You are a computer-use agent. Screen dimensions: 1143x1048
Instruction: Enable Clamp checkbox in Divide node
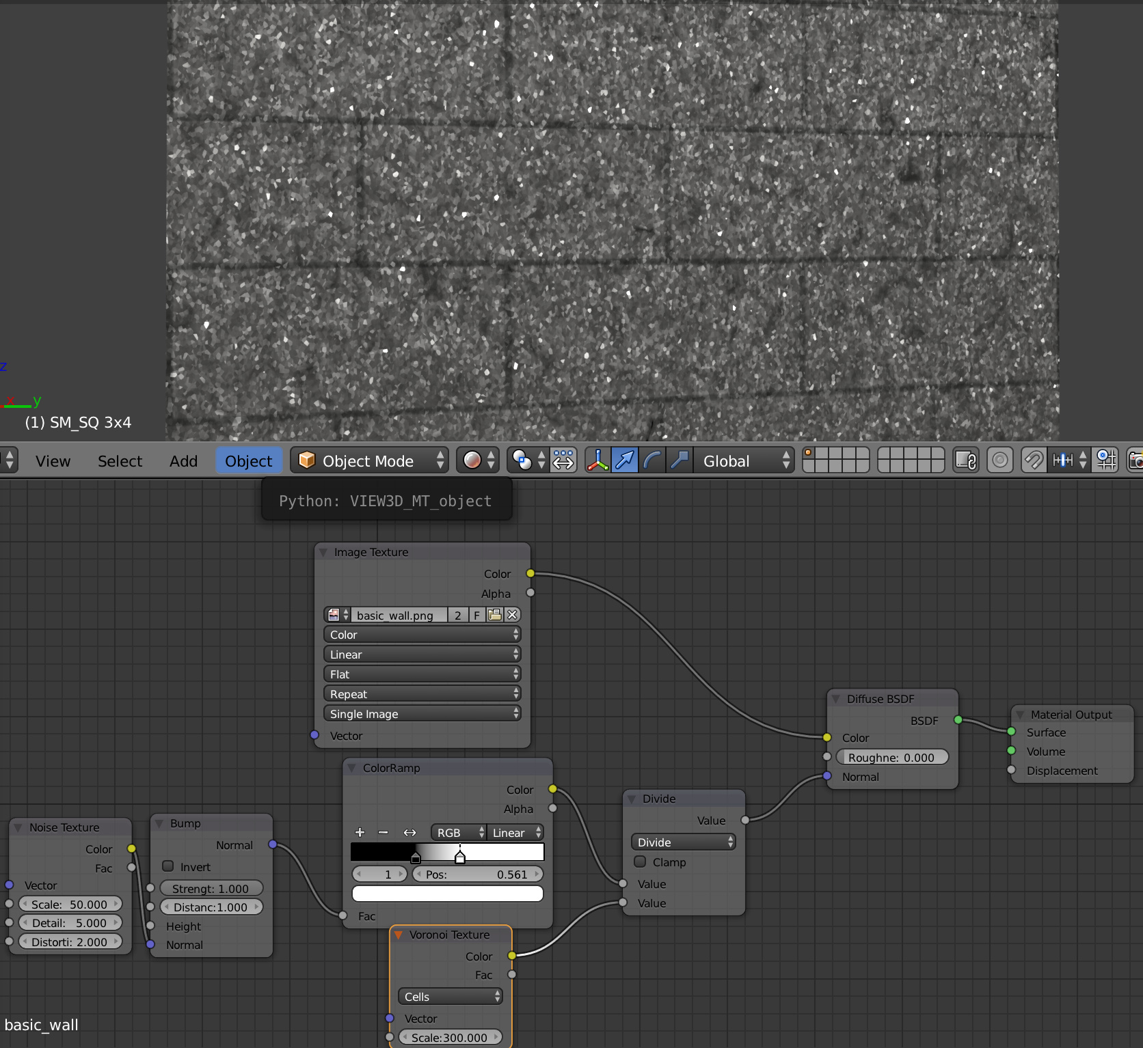coord(641,862)
